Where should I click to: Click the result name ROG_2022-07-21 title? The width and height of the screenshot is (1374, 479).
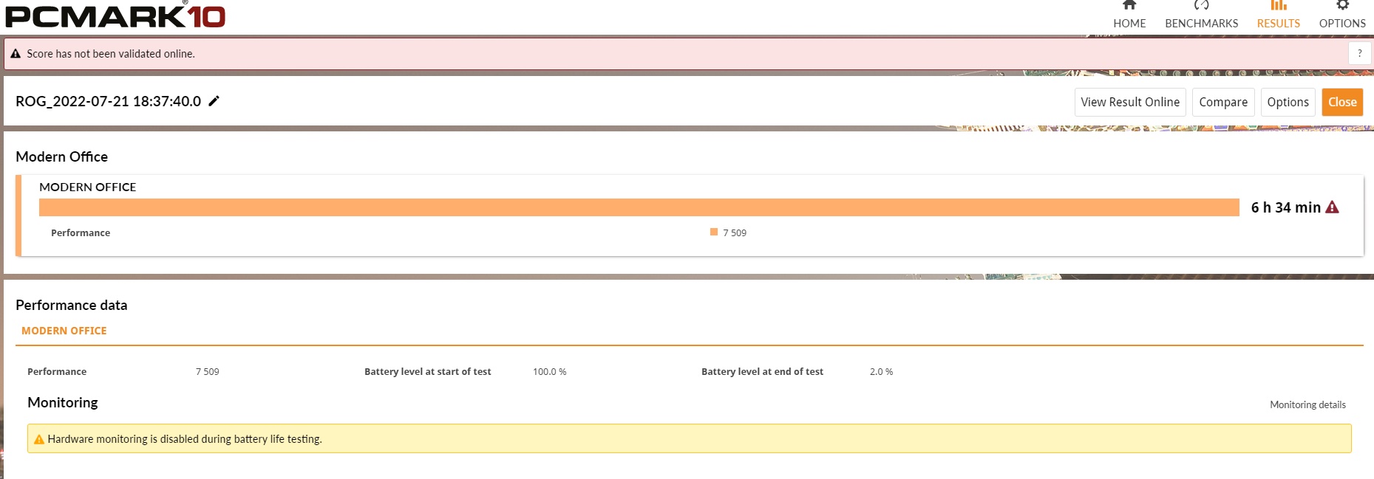coord(108,101)
